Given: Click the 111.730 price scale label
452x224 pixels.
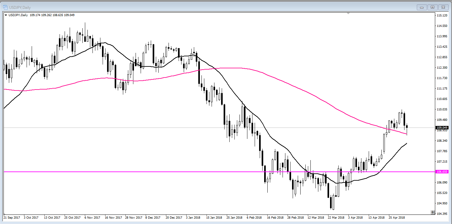Looking at the screenshot, I should pyautogui.click(x=442, y=78).
